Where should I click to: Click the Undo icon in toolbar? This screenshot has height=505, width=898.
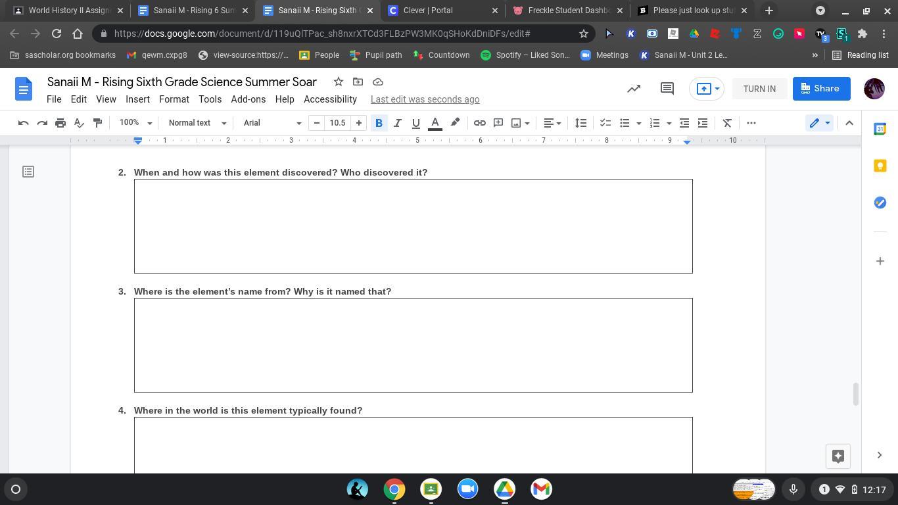click(24, 123)
